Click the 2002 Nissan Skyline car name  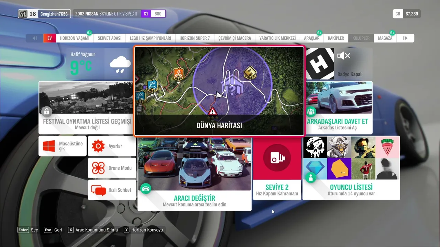(106, 14)
